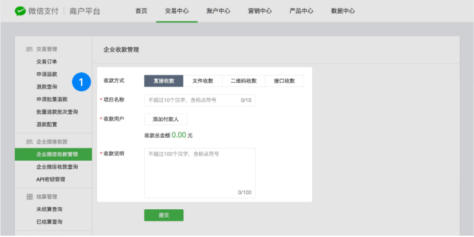
Task: Open 批量退款批次查询 sidebar item
Action: click(57, 112)
